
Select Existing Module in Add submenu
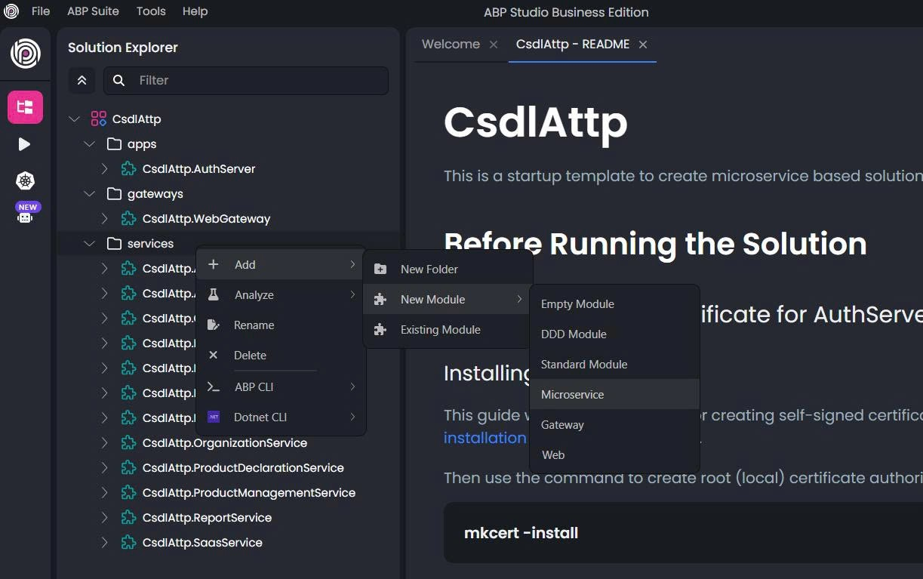(x=448, y=329)
